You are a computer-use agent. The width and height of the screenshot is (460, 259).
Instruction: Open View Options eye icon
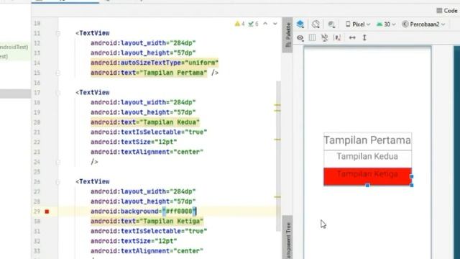pyautogui.click(x=300, y=37)
